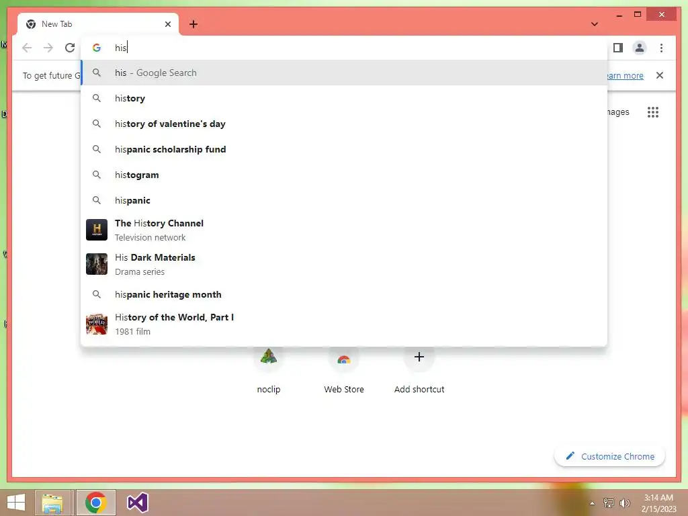Dismiss the info bar with the X
The width and height of the screenshot is (688, 516).
(x=660, y=75)
